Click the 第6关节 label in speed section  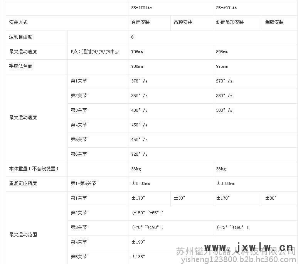tap(79, 154)
